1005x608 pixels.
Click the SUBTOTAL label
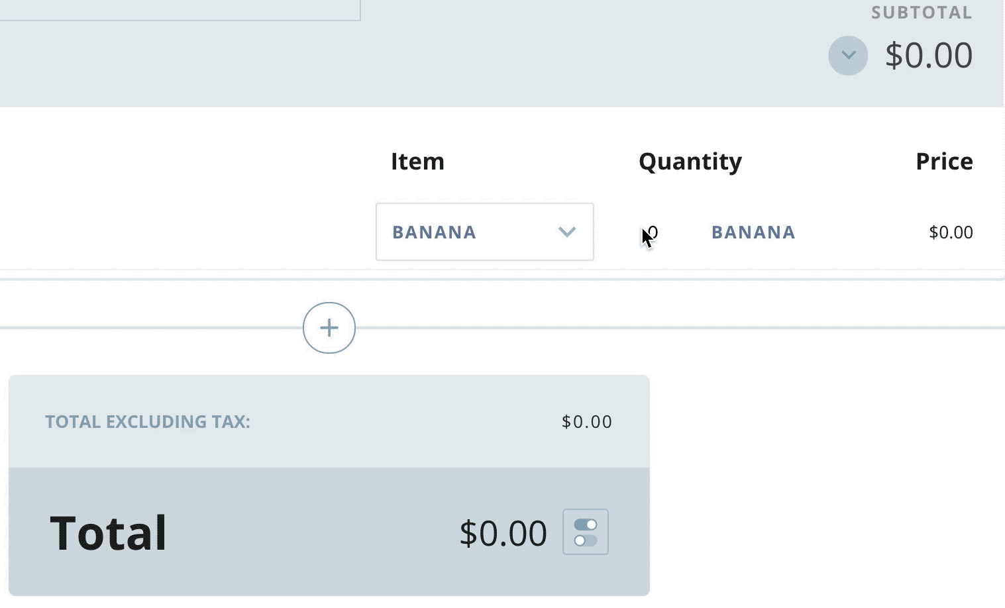click(922, 13)
